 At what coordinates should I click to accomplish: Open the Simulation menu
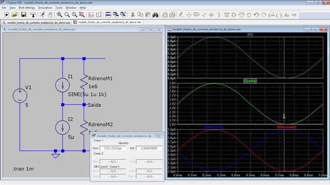[45, 8]
